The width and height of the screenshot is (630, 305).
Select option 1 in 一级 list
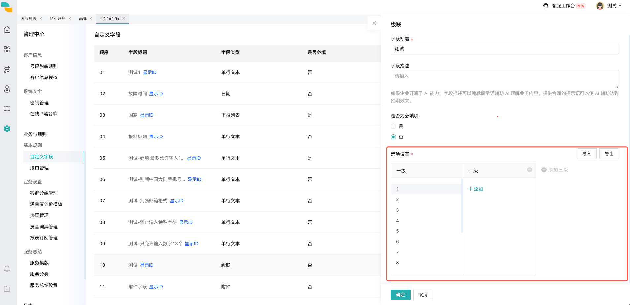(426, 189)
